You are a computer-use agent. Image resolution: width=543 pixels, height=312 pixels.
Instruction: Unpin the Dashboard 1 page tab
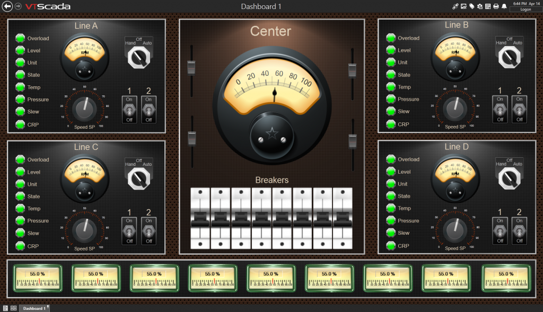pyautogui.click(x=48, y=306)
